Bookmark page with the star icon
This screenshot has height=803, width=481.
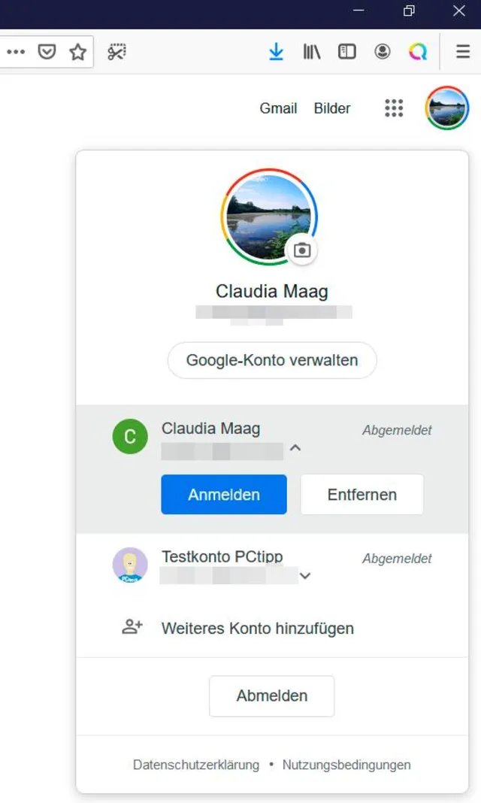coord(77,52)
